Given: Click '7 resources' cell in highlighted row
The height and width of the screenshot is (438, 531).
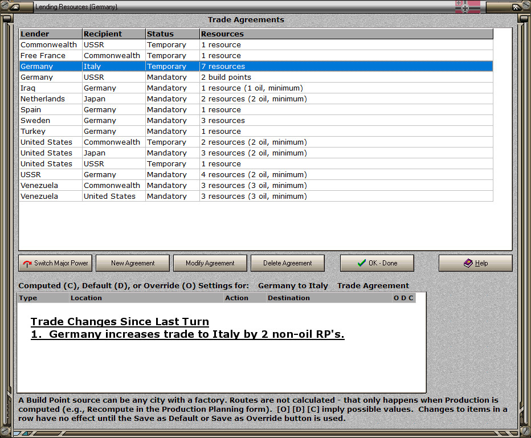Looking at the screenshot, I should point(346,66).
